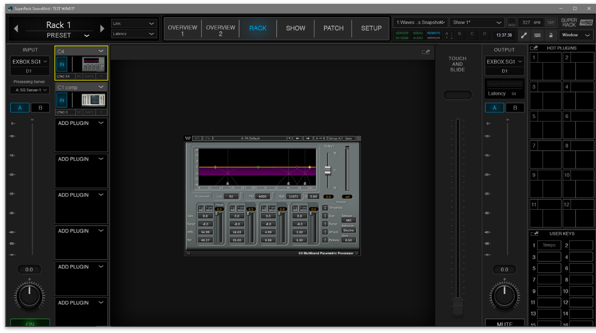This screenshot has height=333, width=596.
Task: Click the A to B copy button
Action: tap(320, 138)
